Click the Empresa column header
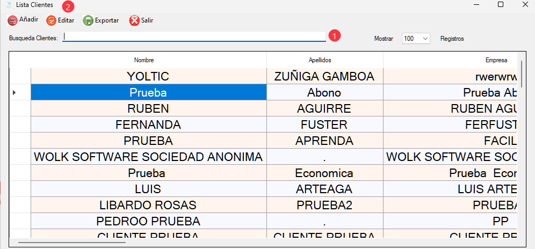 click(494, 60)
